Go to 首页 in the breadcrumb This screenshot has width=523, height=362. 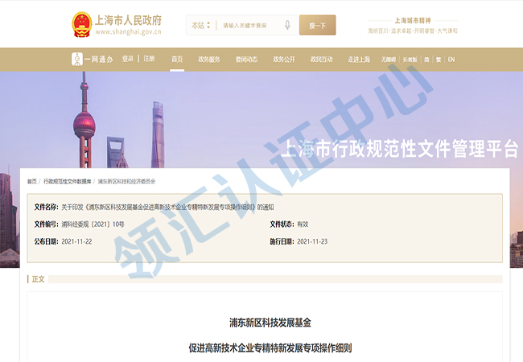point(32,181)
